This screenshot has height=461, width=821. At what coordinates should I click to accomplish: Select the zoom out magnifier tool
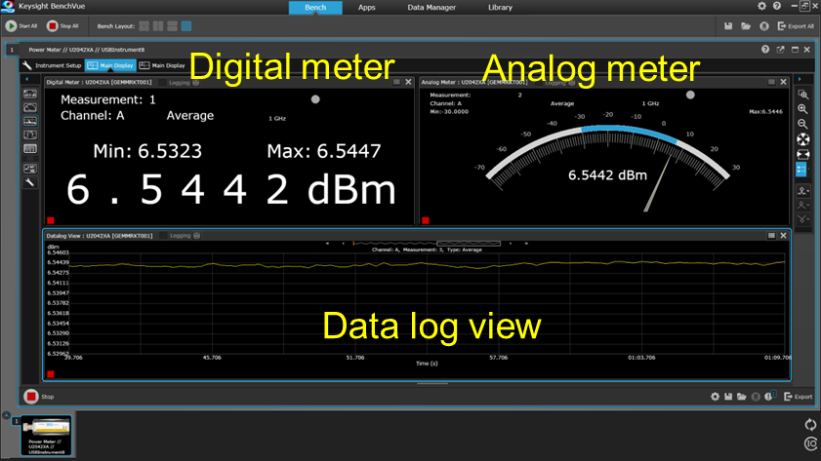click(x=802, y=124)
